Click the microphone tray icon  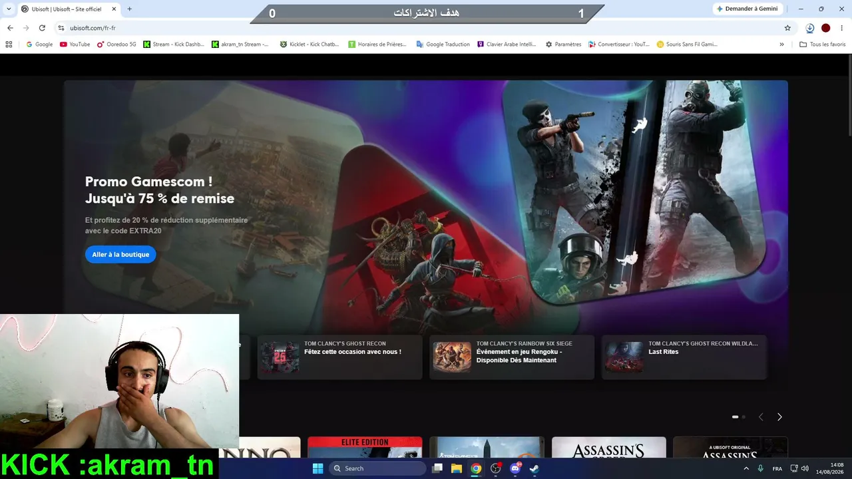(761, 468)
